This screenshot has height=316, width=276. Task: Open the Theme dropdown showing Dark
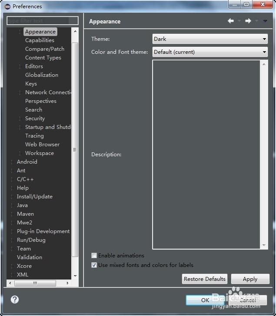[210, 39]
